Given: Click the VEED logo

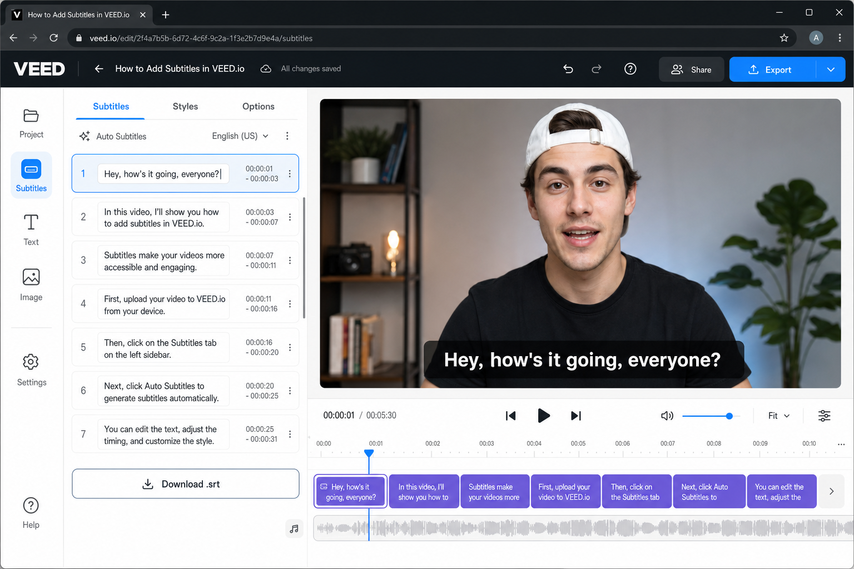Looking at the screenshot, I should (x=39, y=69).
